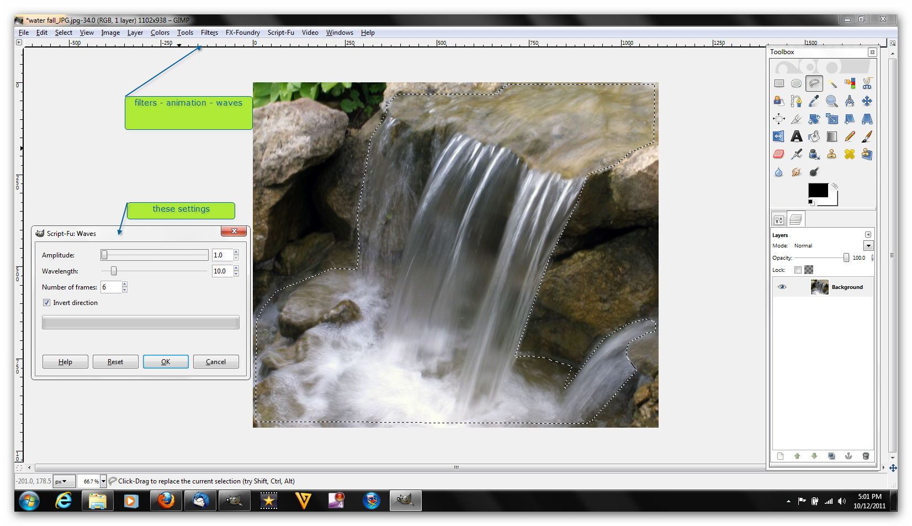Switch to the Tool Options tab
912x526 pixels.
pos(778,220)
